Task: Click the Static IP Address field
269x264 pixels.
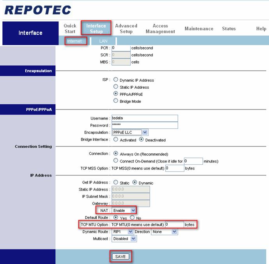Action: click(x=131, y=189)
